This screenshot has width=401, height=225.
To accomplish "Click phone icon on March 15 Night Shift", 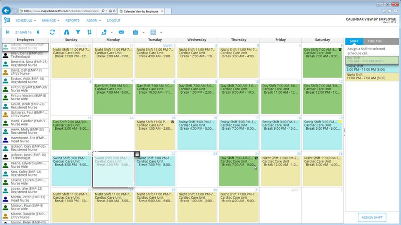I will tap(173, 122).
